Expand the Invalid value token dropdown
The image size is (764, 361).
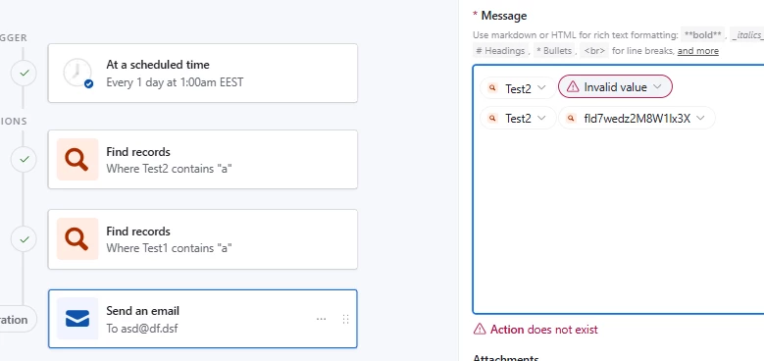click(657, 86)
